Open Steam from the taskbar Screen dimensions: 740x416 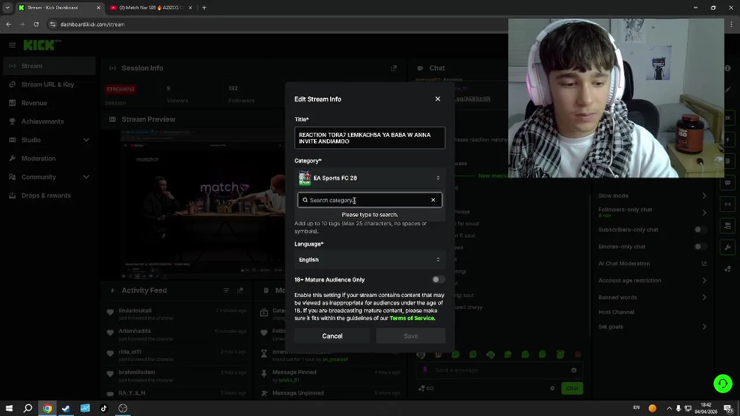[66, 408]
